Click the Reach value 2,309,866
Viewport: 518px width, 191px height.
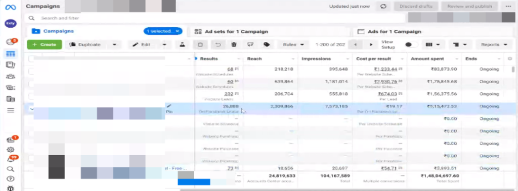(281, 106)
